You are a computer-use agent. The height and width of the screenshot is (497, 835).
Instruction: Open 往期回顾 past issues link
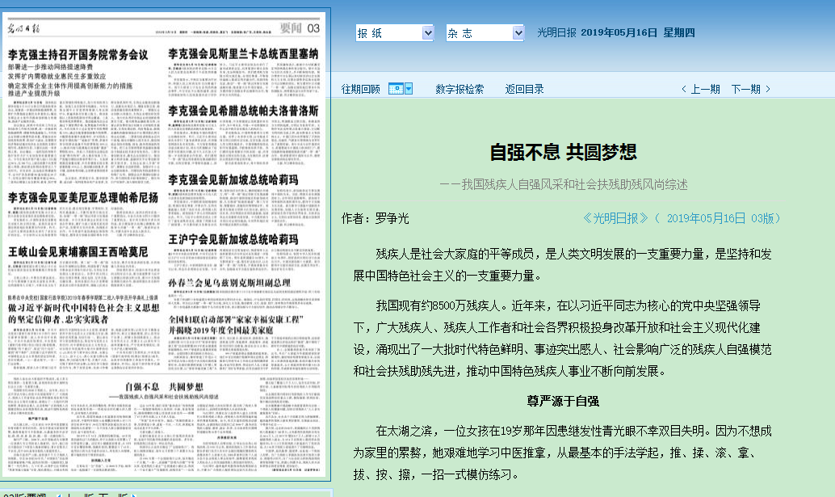(x=360, y=90)
